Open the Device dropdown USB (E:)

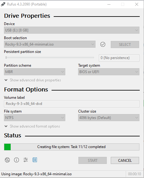point(72,30)
